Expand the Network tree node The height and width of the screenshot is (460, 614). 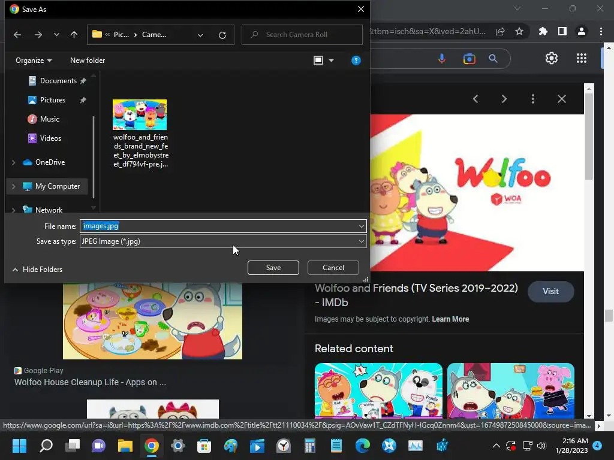[14, 210]
